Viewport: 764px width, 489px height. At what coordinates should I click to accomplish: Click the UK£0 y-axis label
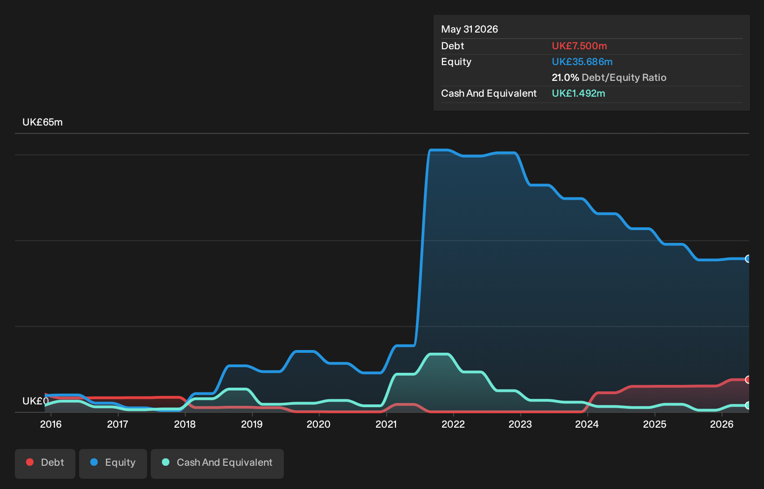35,401
